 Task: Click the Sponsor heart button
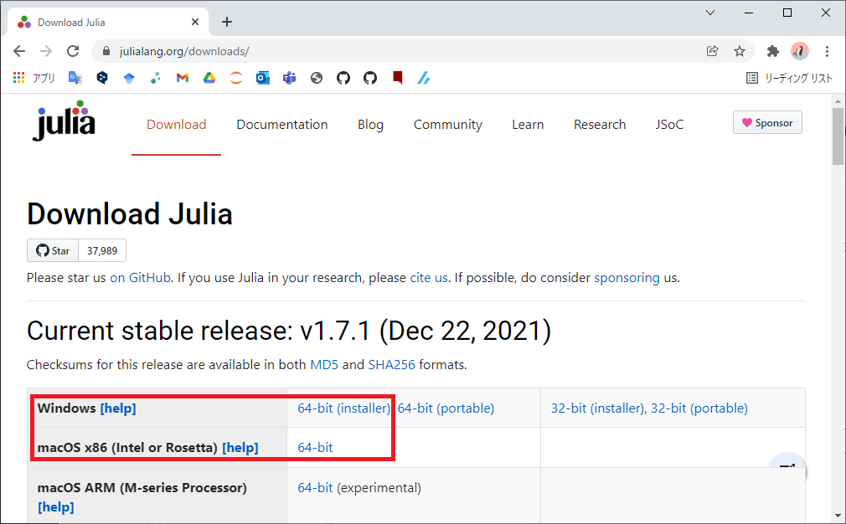pos(767,122)
